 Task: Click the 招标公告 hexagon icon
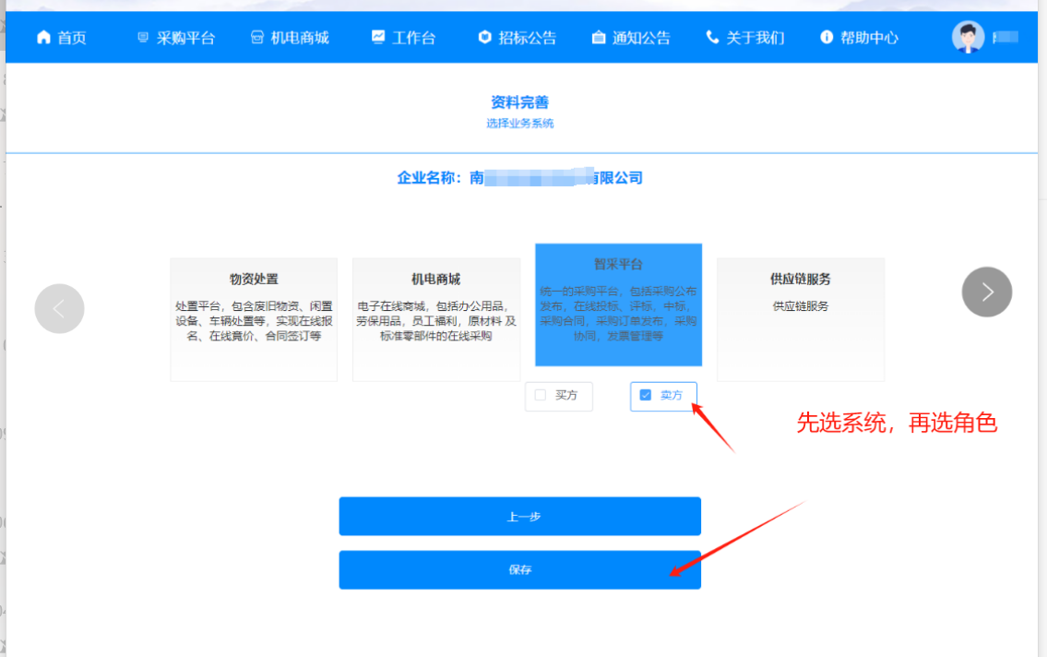tap(485, 38)
